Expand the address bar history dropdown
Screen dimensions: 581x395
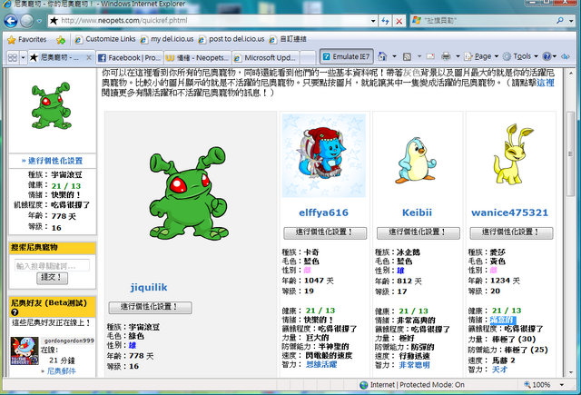click(x=373, y=21)
